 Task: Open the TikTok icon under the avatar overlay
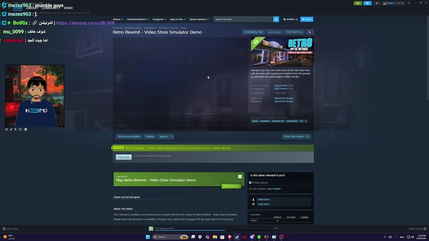pyautogui.click(x=11, y=129)
